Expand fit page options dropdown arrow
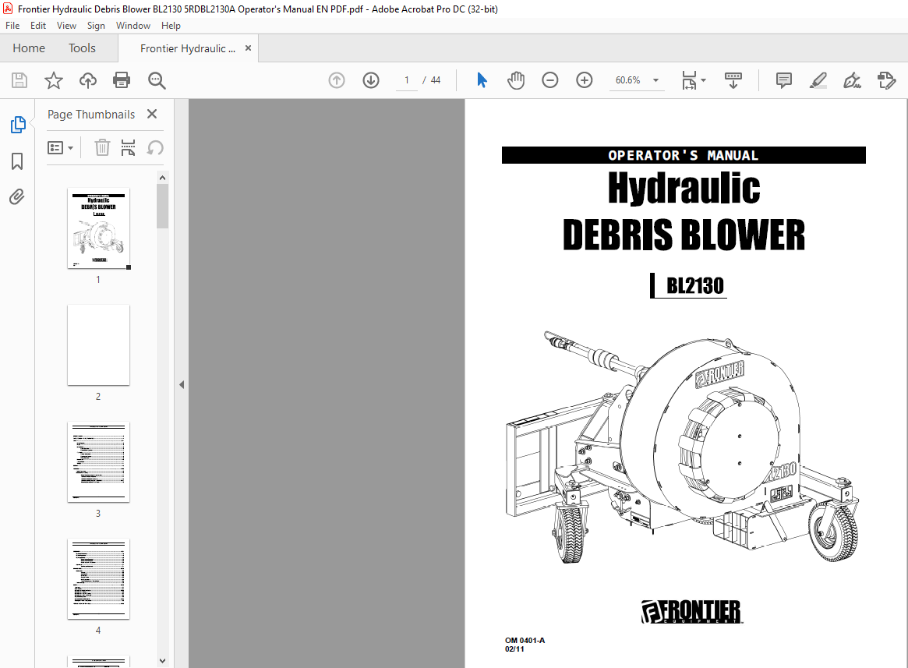Screen dimensions: 908x668 pos(704,80)
